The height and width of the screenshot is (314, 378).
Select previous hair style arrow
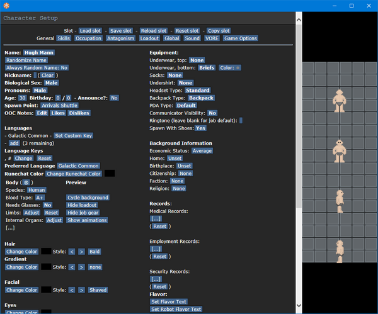click(x=72, y=252)
